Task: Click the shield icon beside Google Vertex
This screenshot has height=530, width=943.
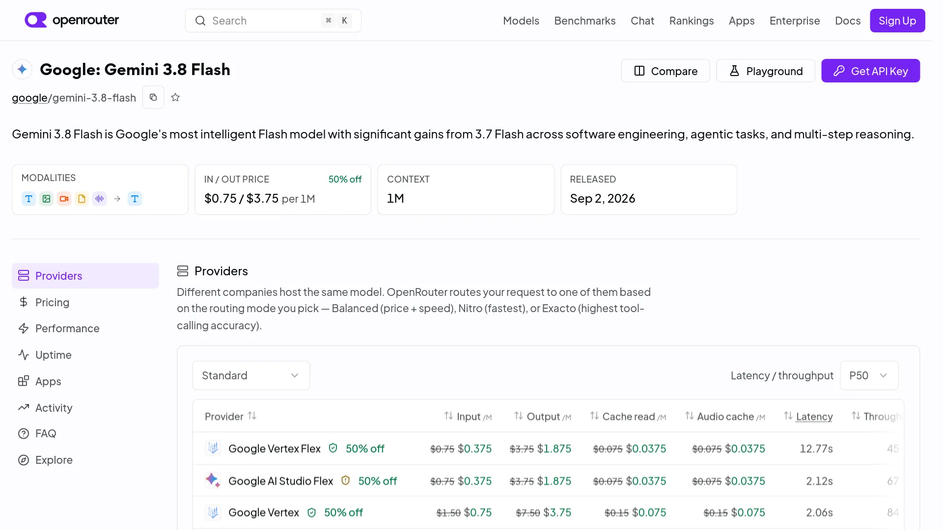Action: (x=311, y=512)
